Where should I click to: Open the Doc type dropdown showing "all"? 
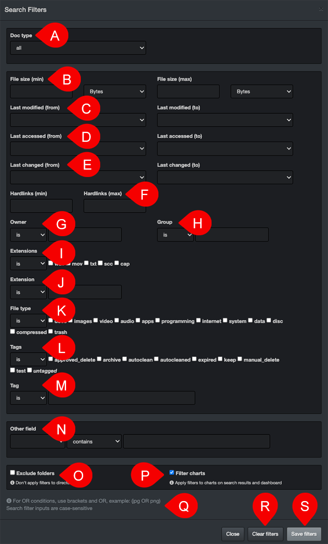[78, 48]
